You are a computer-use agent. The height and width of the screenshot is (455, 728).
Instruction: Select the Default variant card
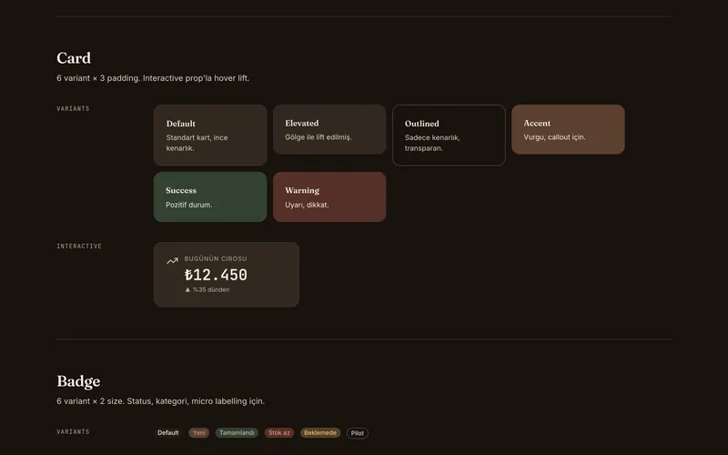pyautogui.click(x=210, y=135)
